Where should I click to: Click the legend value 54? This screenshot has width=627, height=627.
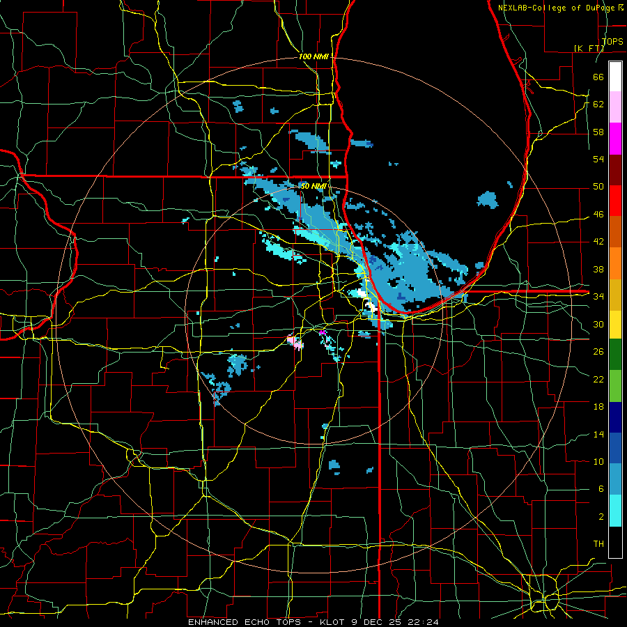coord(598,159)
